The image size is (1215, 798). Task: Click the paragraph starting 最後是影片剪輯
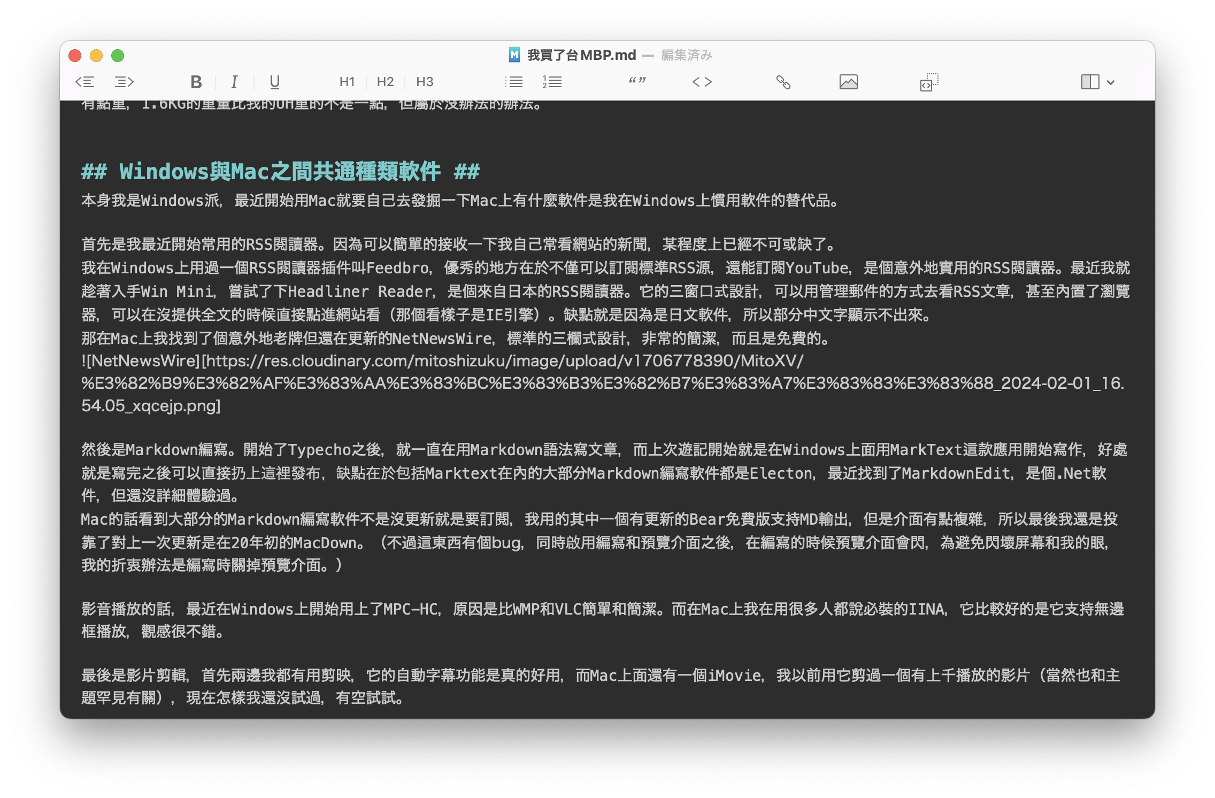pos(601,687)
